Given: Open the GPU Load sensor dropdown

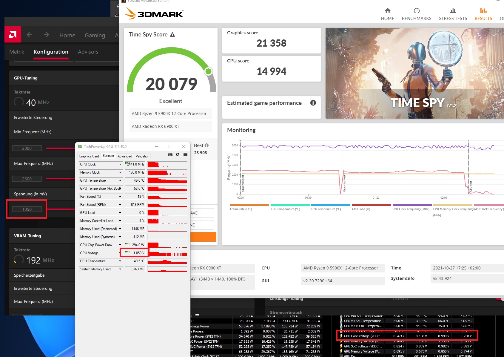Looking at the screenshot, I should click(120, 213).
